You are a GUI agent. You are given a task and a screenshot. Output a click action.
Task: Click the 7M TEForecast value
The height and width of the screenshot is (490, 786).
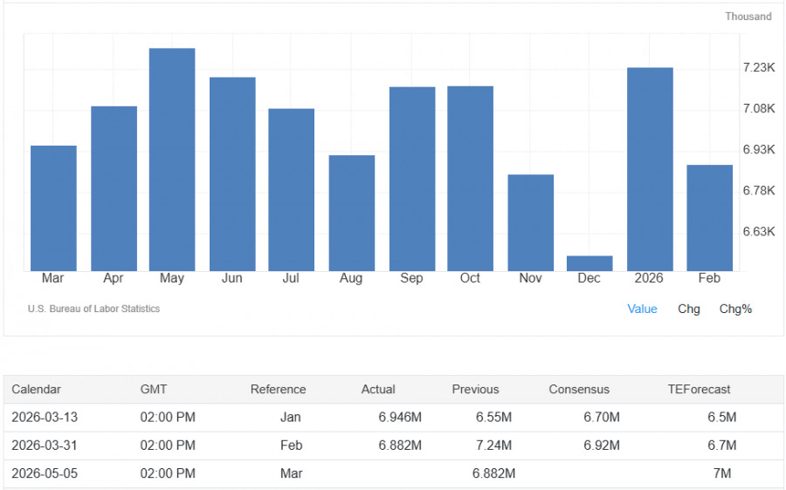click(x=722, y=473)
